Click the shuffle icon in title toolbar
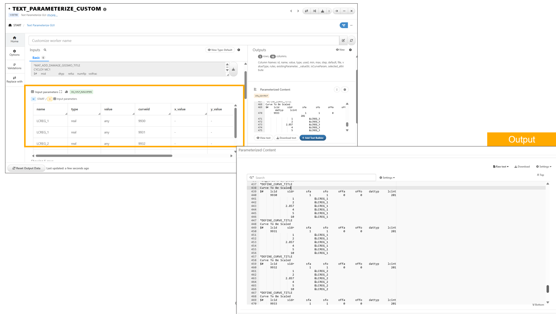Screen dimensions: 556x314 pos(314,11)
